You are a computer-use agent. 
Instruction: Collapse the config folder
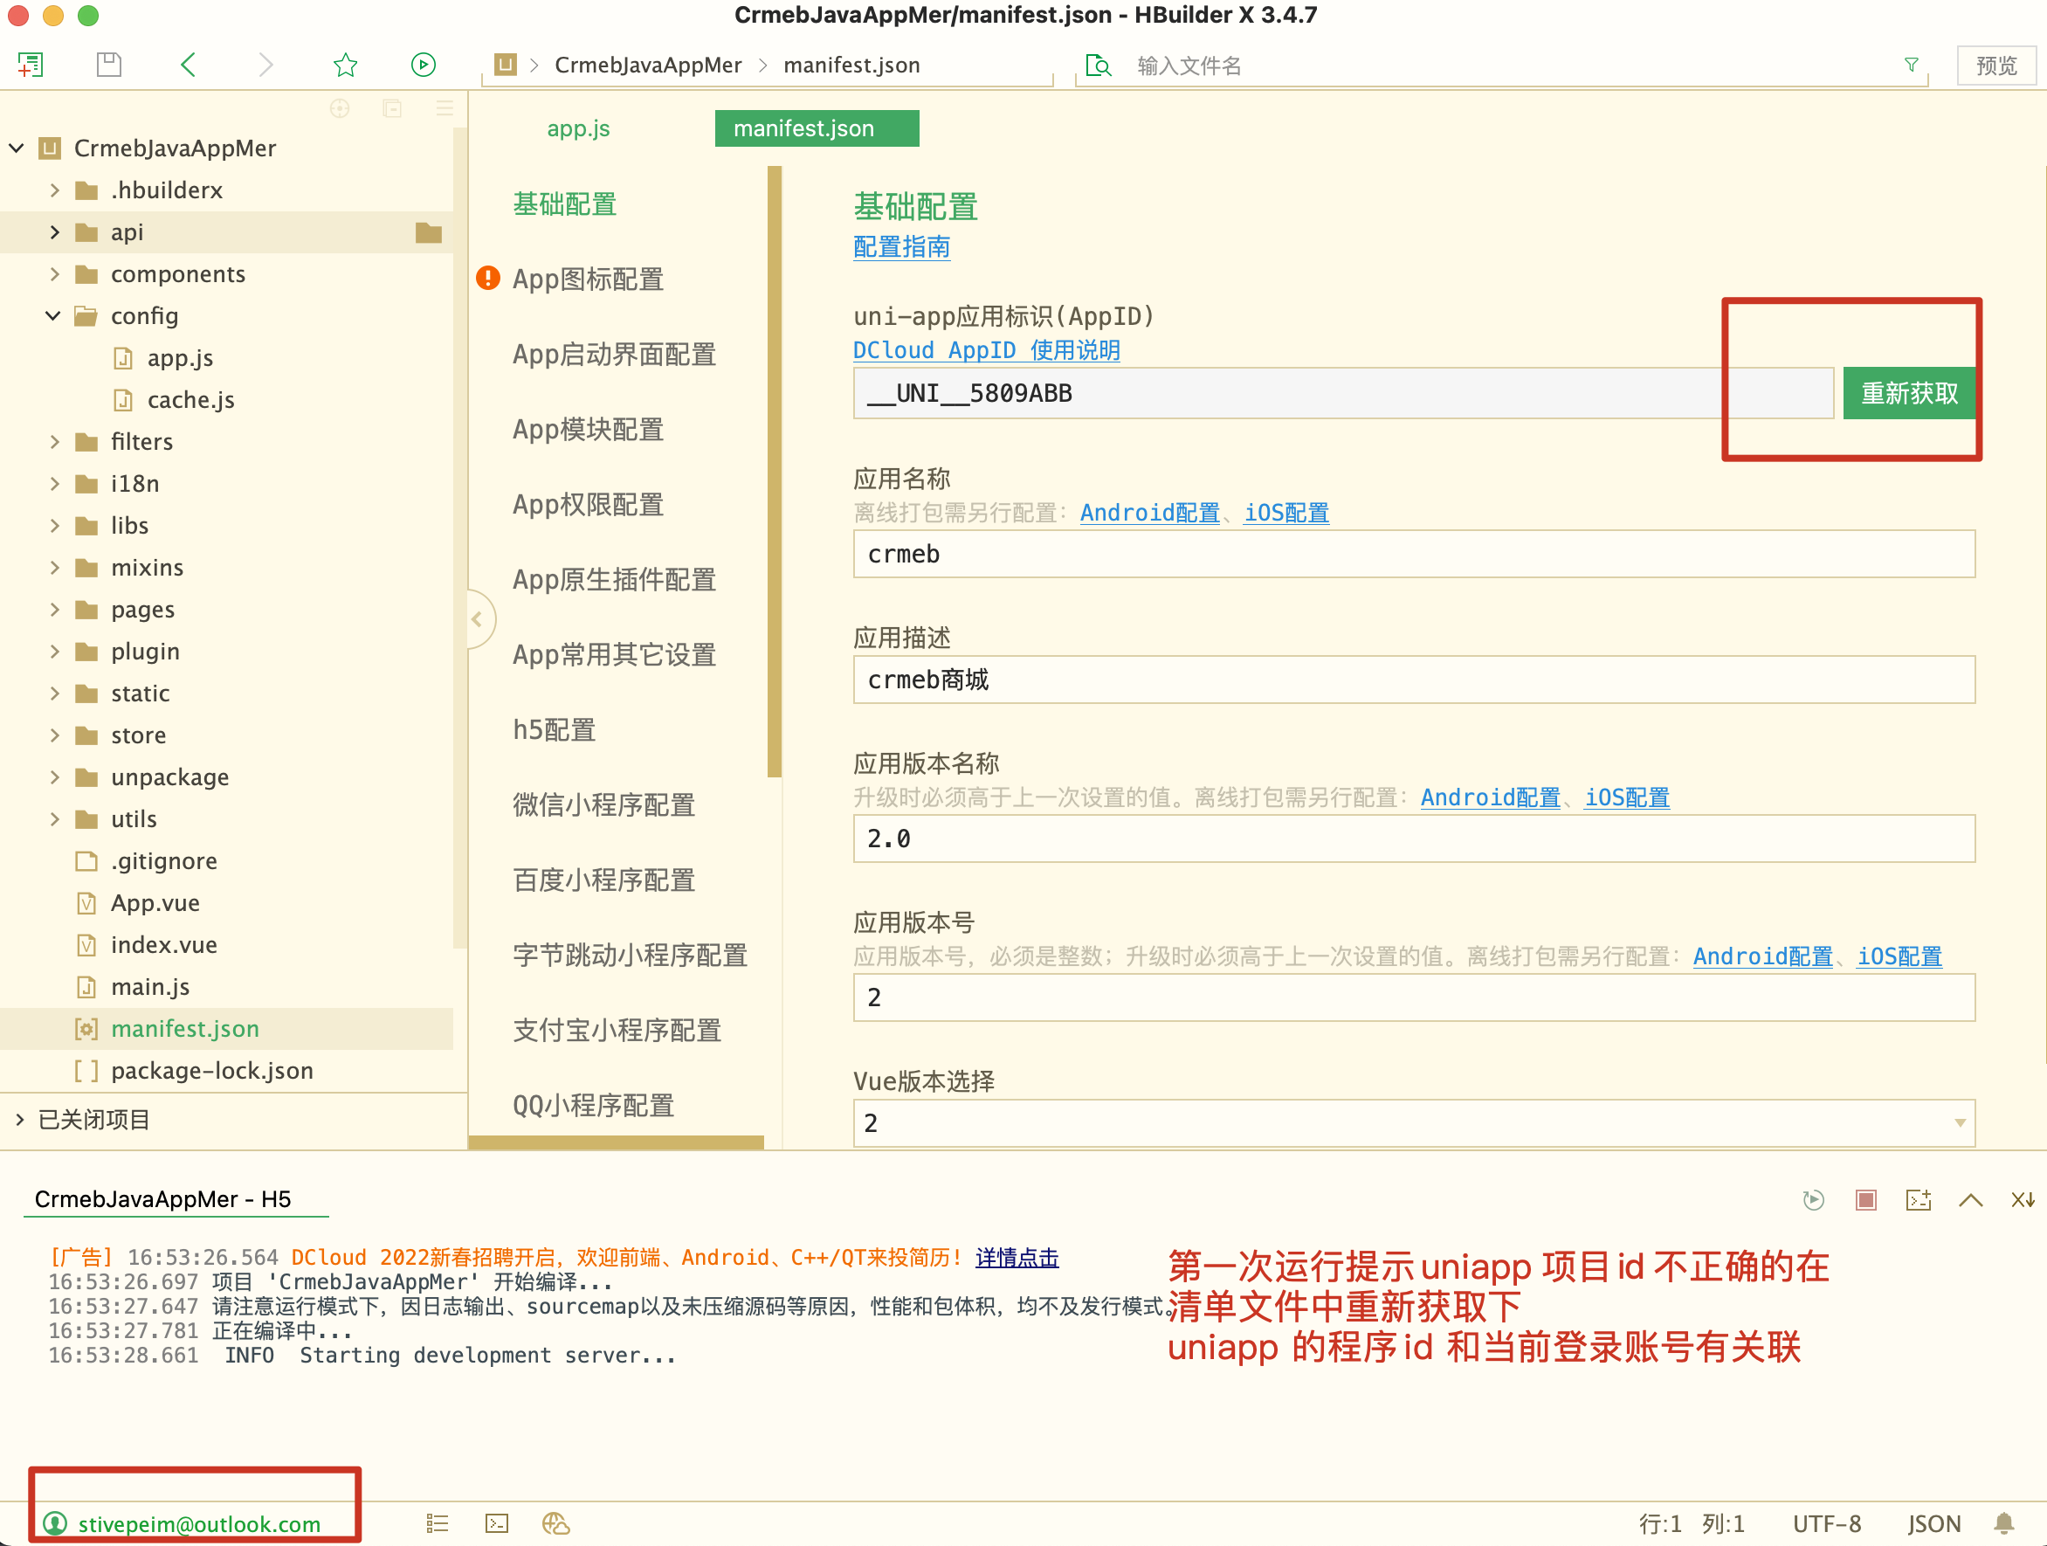(x=52, y=315)
